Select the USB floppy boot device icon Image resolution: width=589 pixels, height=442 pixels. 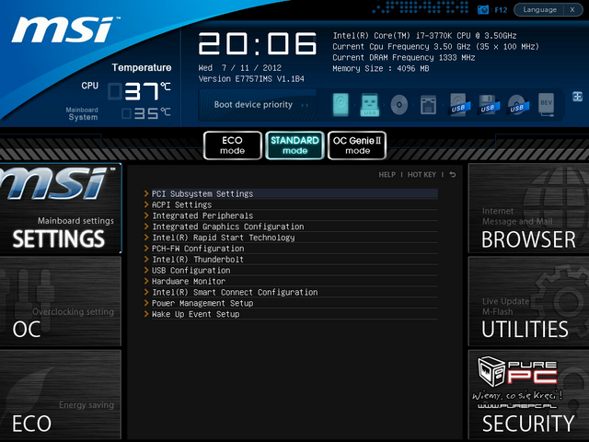pos(488,104)
